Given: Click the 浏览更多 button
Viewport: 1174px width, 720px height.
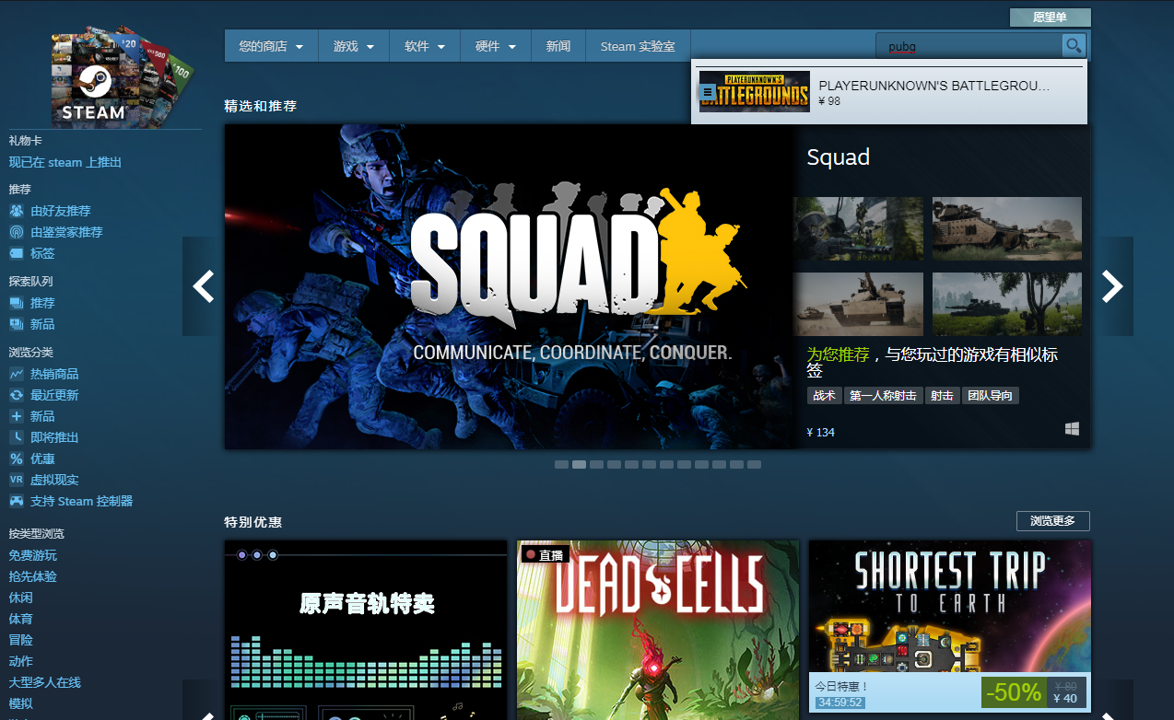Looking at the screenshot, I should click(x=1052, y=521).
